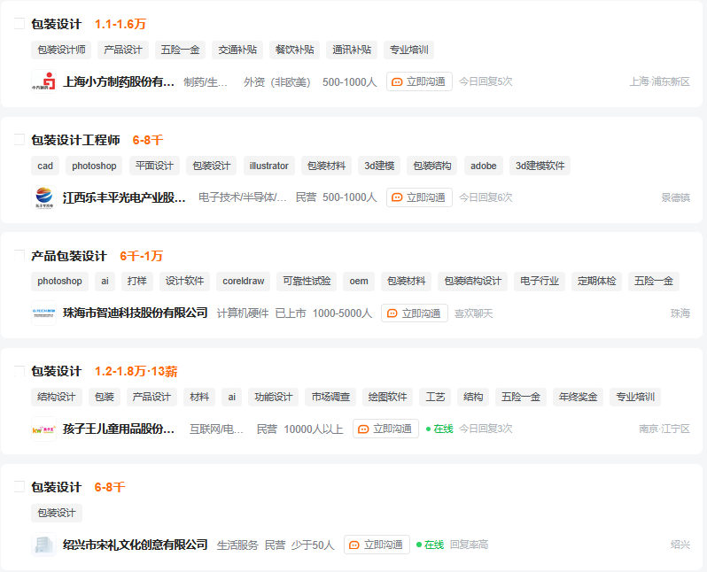Check the box for 产品包装设计 job
707x572 pixels.
(19, 256)
